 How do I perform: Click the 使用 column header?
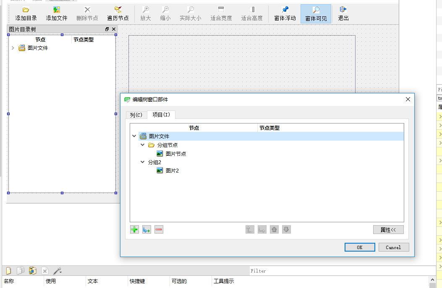[x=51, y=281]
